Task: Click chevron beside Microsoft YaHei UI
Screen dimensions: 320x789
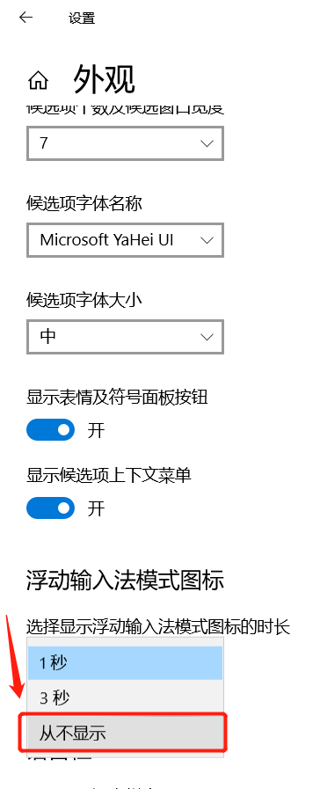Action: (x=207, y=240)
